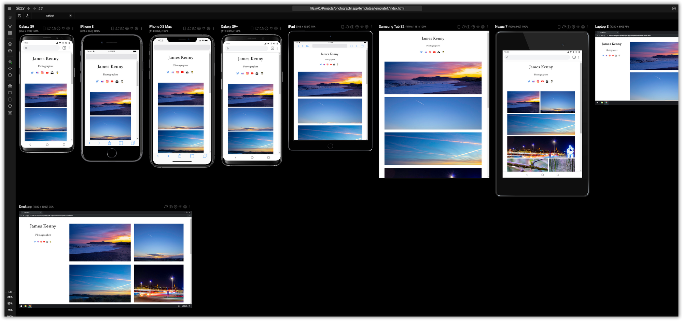Click the scrollbar in Samsung Tab S2 preview

point(488,70)
